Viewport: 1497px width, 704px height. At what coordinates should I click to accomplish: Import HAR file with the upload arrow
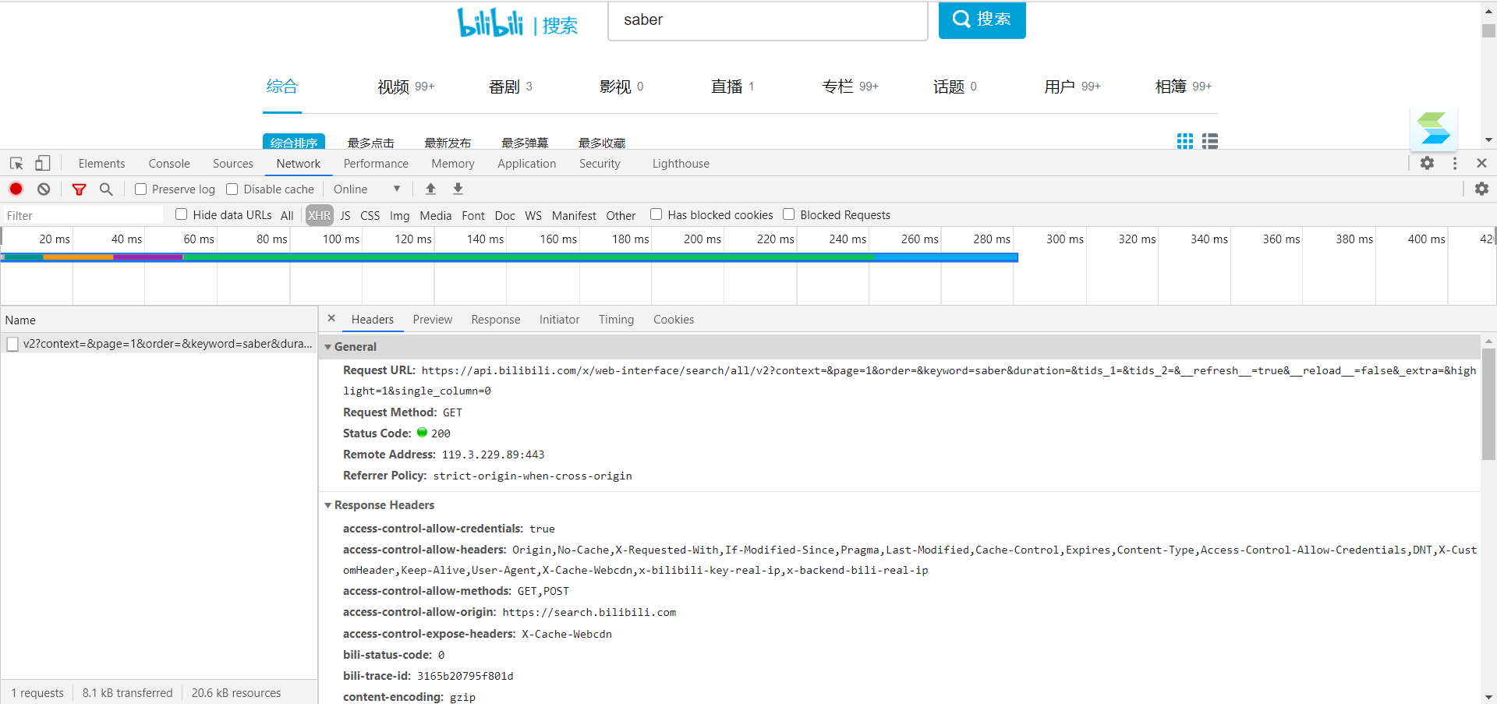[430, 189]
